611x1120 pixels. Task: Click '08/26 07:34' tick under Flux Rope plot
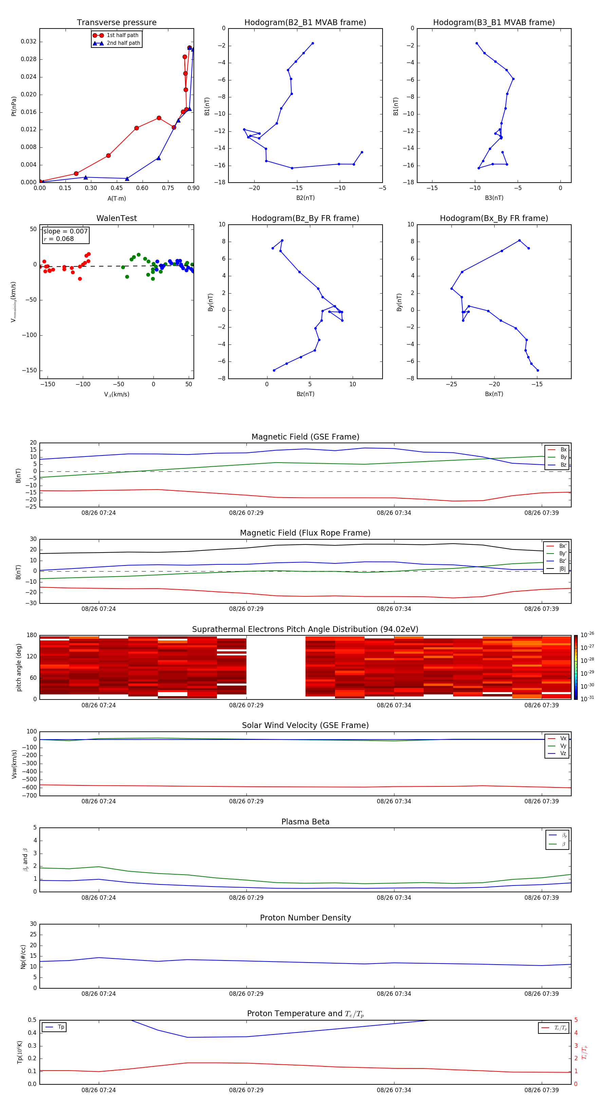click(394, 609)
